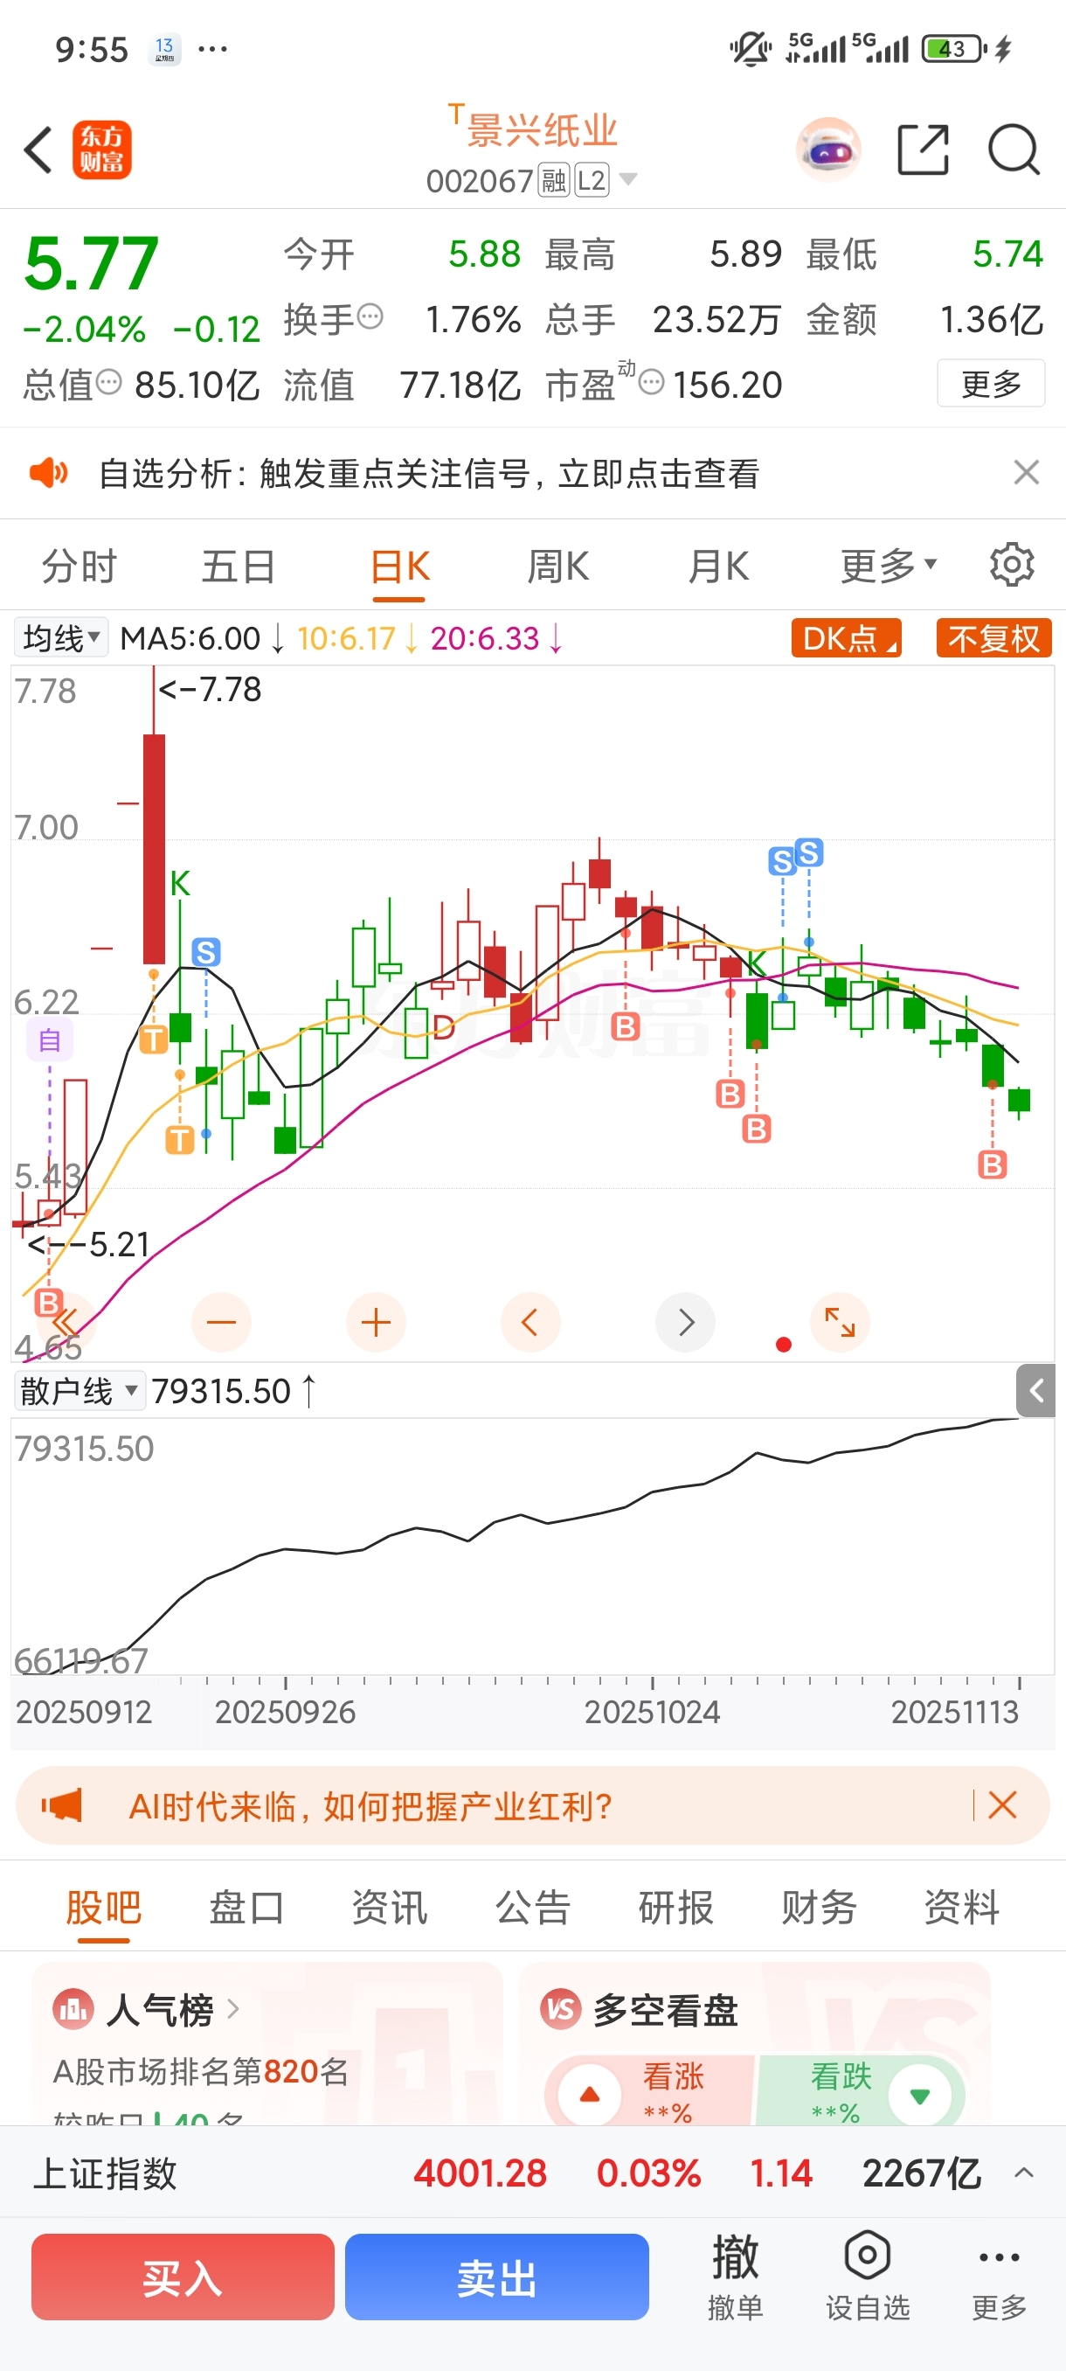Open 均线 indicator dropdown
The height and width of the screenshot is (2371, 1066).
click(x=60, y=638)
